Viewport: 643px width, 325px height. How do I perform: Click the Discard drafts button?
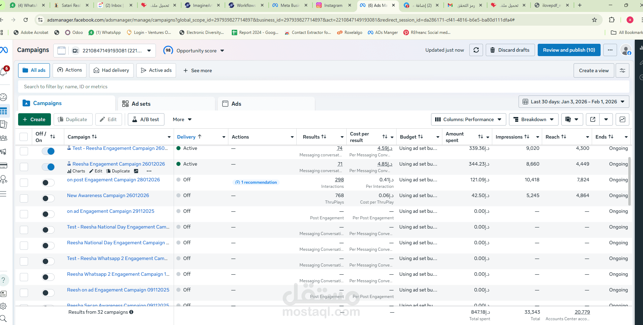510,50
